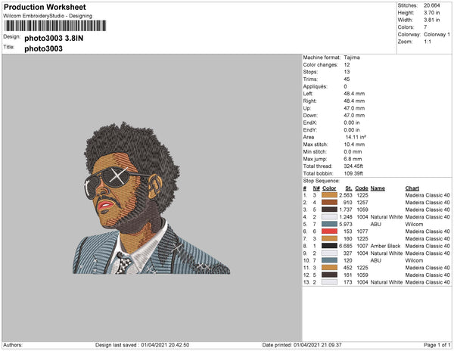Click the embroidered portrait design preview
The height and width of the screenshot is (351, 454).
pyautogui.click(x=151, y=198)
